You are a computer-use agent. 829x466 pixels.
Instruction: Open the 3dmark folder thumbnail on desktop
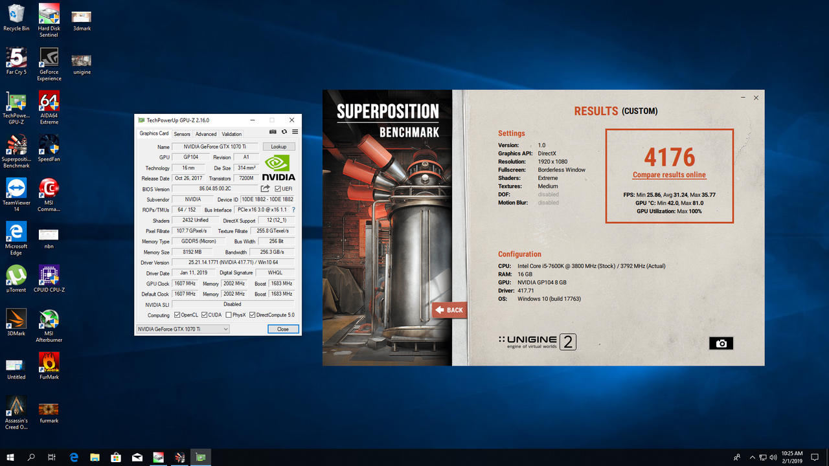82,21
